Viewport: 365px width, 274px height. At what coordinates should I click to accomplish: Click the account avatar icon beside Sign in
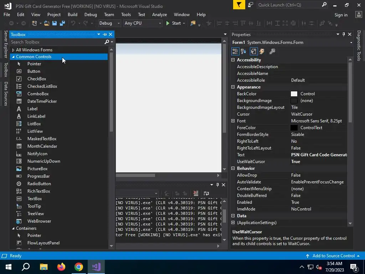click(359, 14)
